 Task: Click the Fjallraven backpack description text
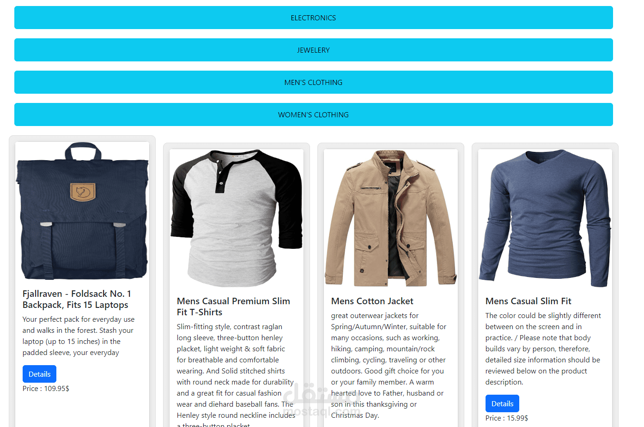[79, 336]
